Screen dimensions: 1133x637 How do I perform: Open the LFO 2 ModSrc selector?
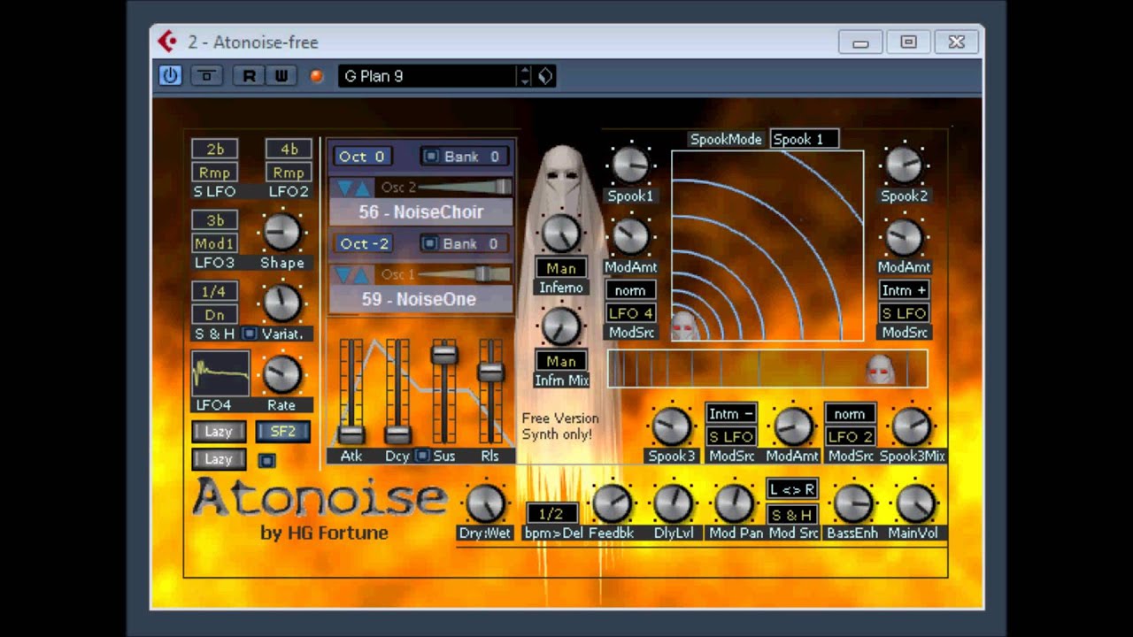[x=851, y=436]
